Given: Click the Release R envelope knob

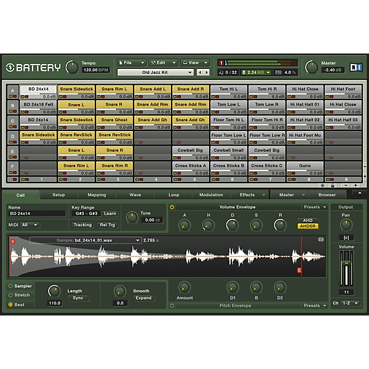Looking at the screenshot, I should point(280,225).
